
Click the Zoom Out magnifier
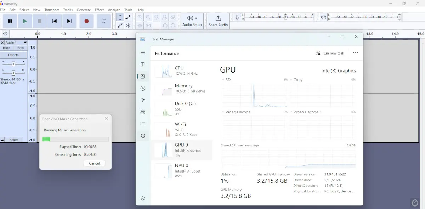[148, 17]
